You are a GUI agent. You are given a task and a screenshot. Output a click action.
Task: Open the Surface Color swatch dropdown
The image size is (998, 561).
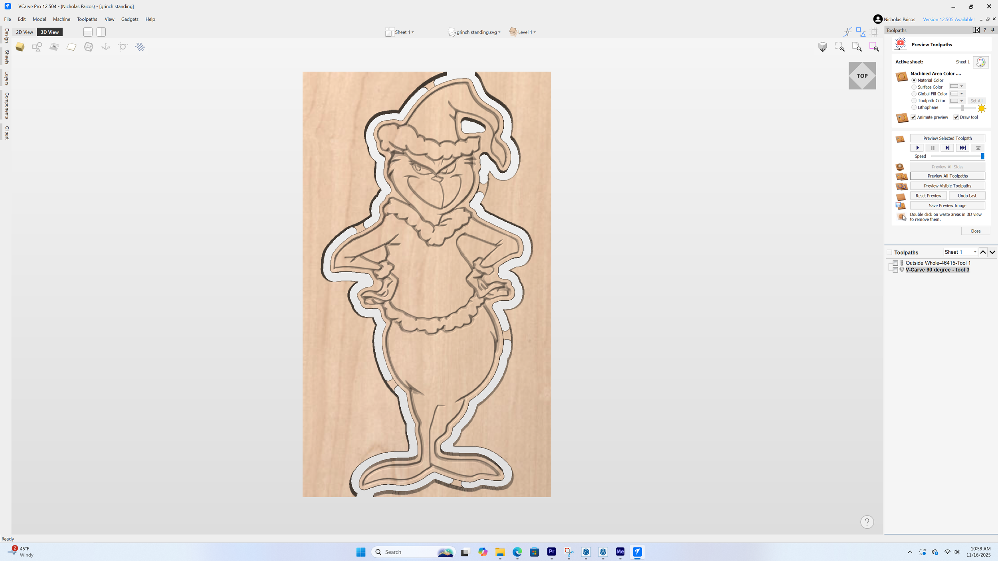(x=956, y=87)
